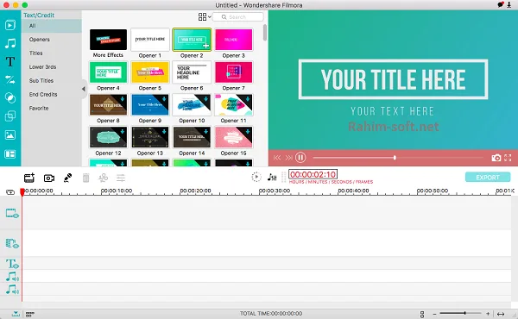Toggle the storyboard/timeline view icon at bottom
The height and width of the screenshot is (319, 518).
(29, 314)
